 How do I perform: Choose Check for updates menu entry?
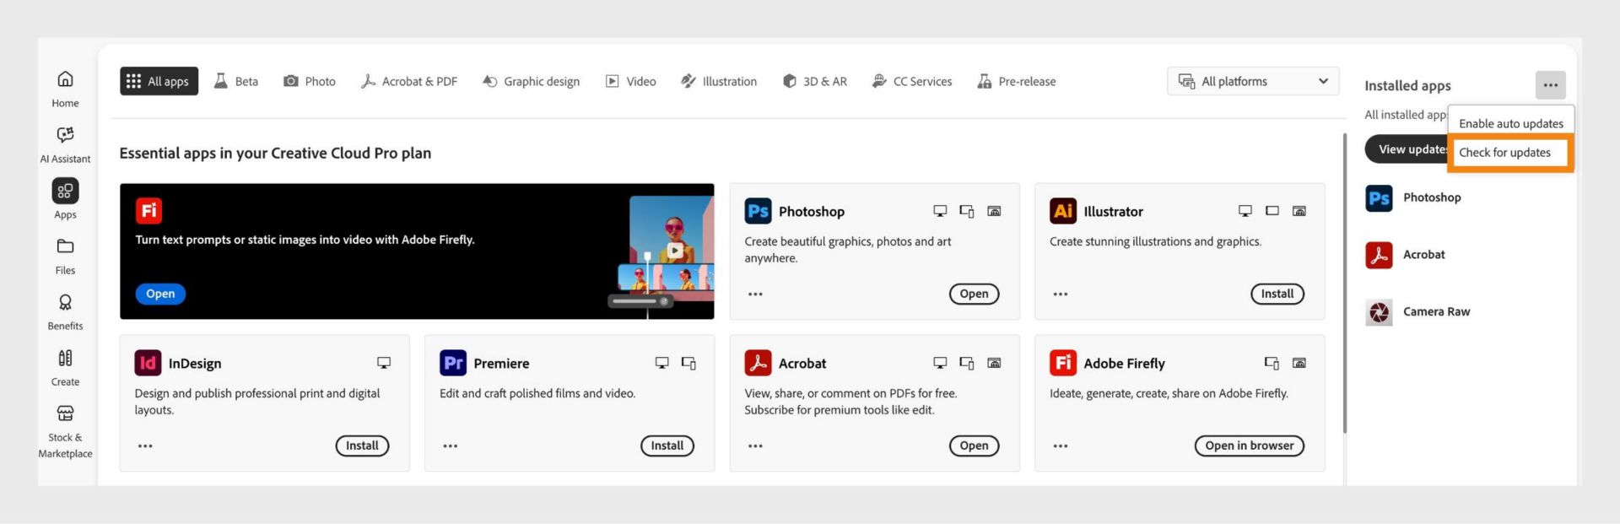1510,153
